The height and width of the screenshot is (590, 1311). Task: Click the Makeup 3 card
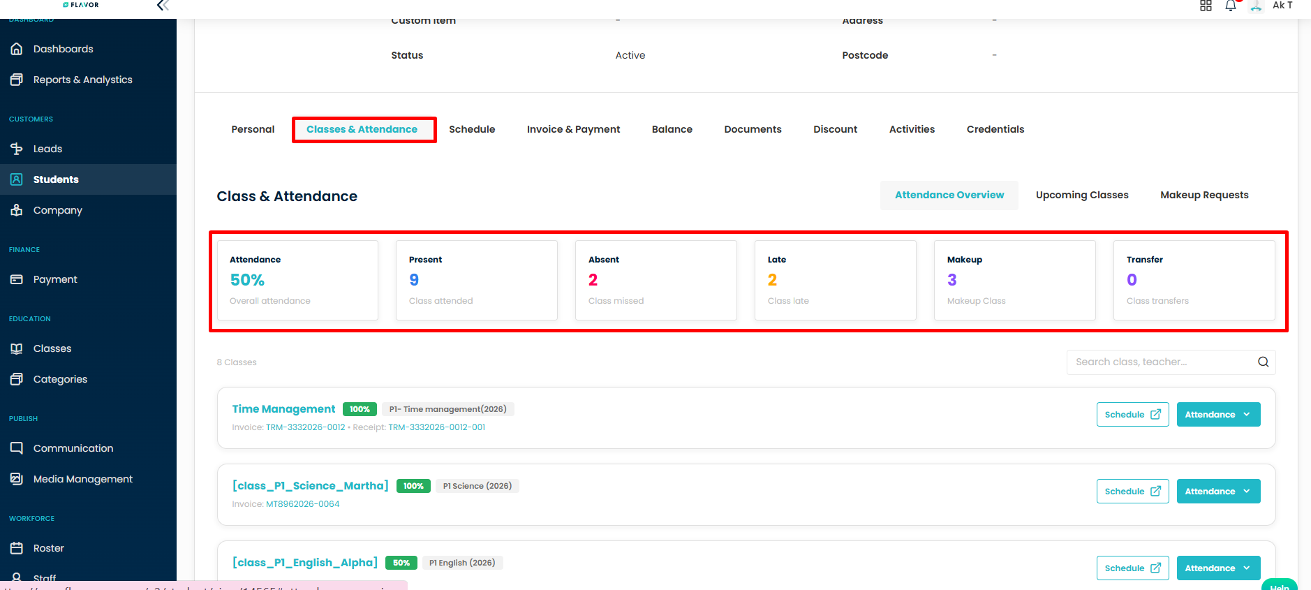click(x=1015, y=281)
